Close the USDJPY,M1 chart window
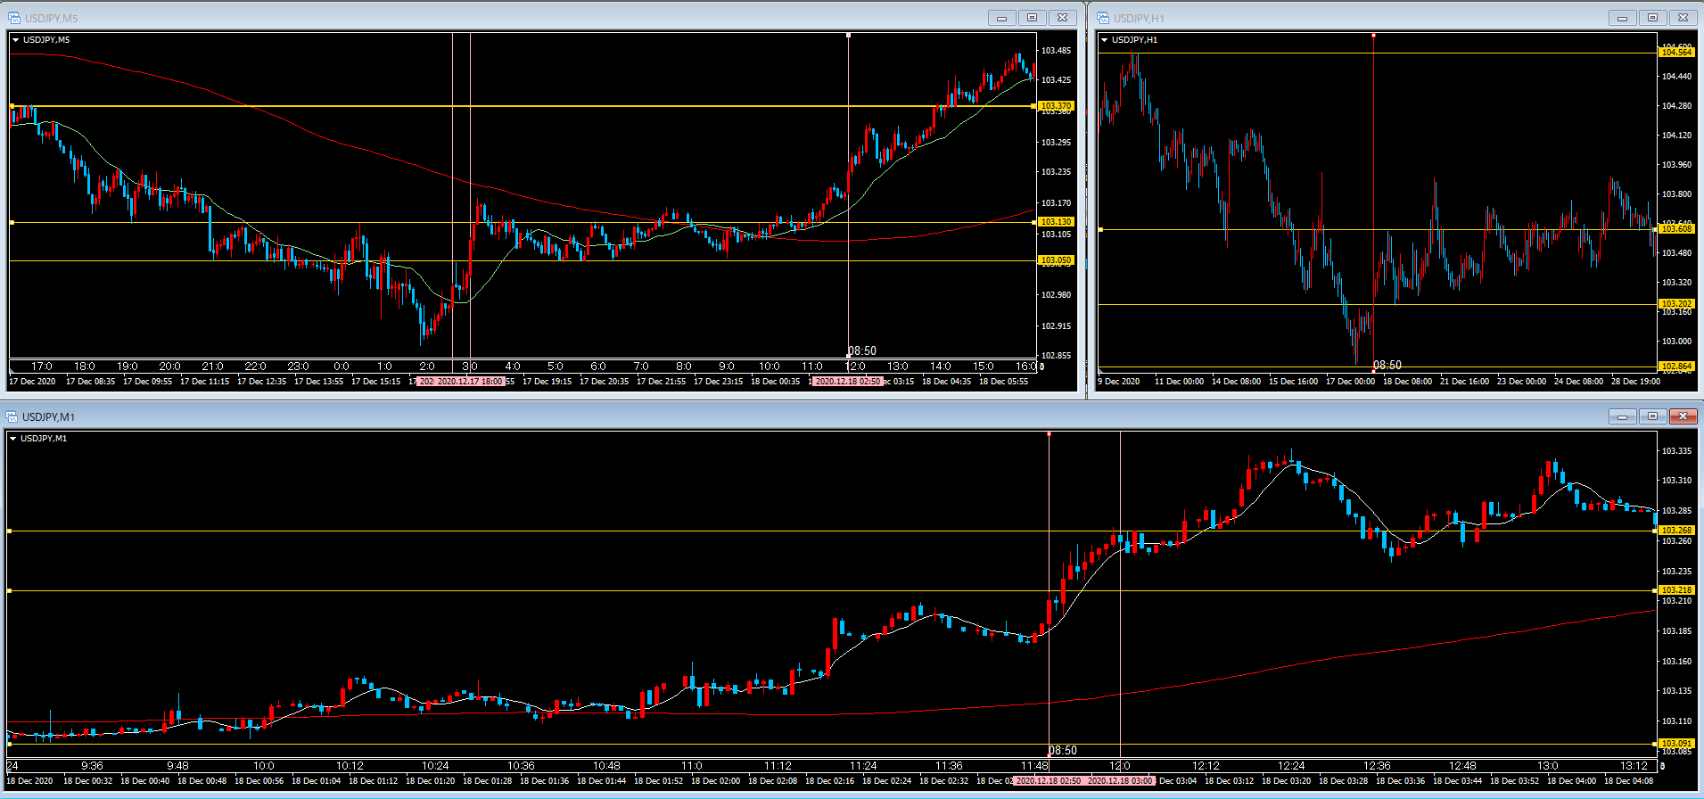Screen dimensions: 1704x799 [x=1683, y=416]
